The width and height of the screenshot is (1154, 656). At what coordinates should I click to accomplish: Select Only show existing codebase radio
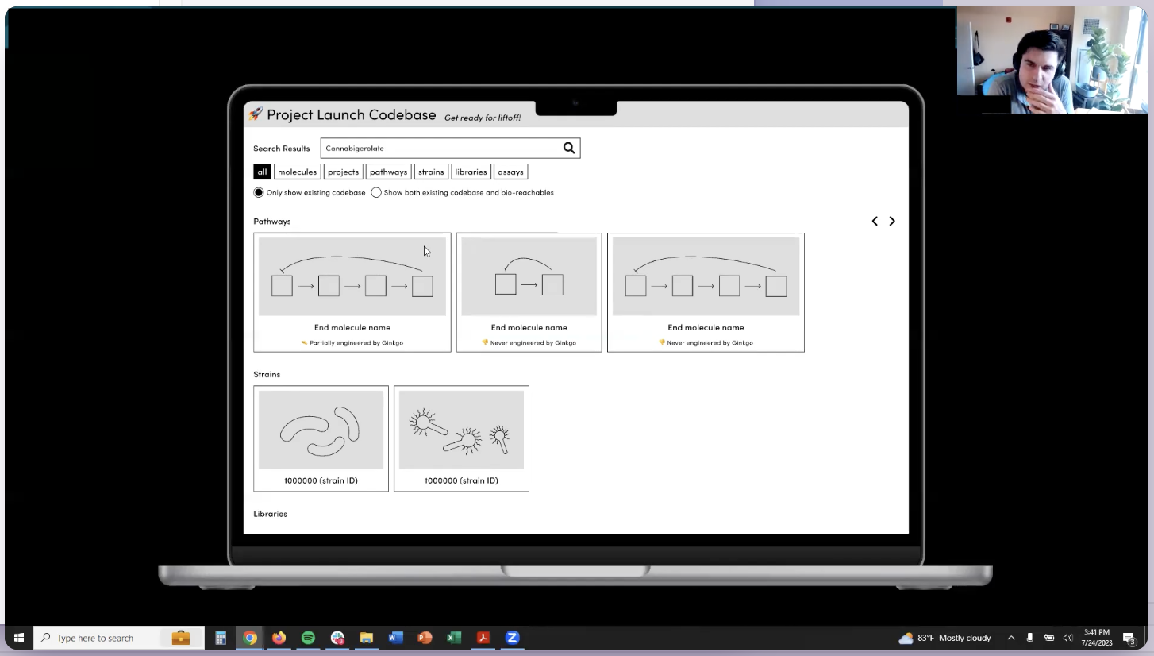click(259, 192)
